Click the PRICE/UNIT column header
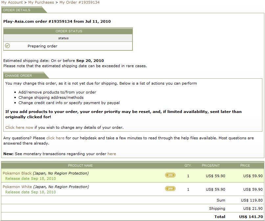 [211, 165]
